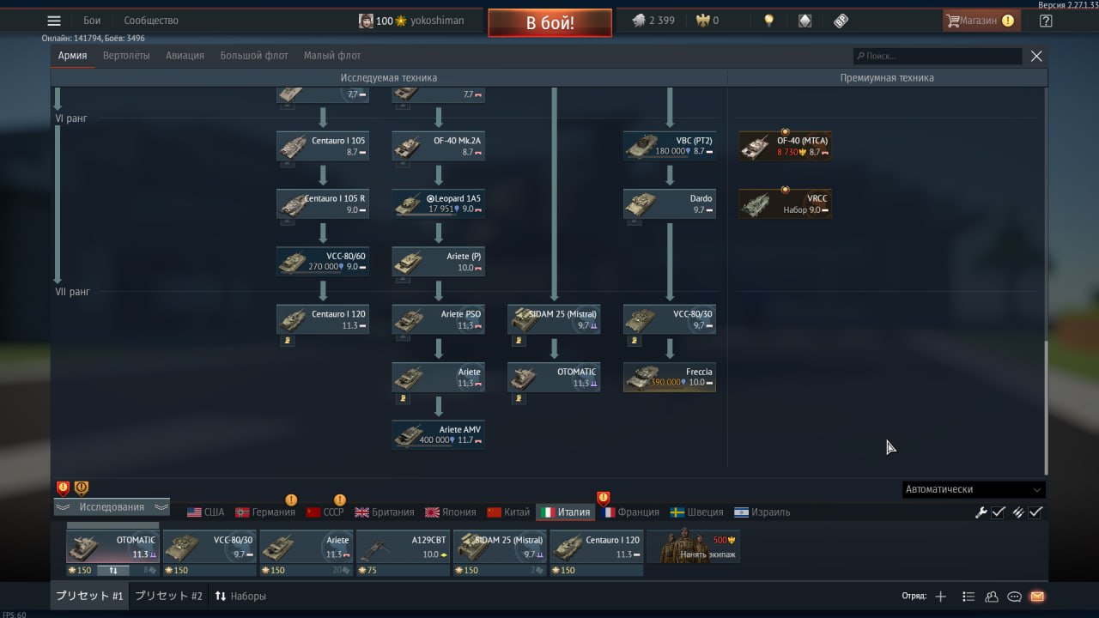Open the Бои menu

[92, 21]
